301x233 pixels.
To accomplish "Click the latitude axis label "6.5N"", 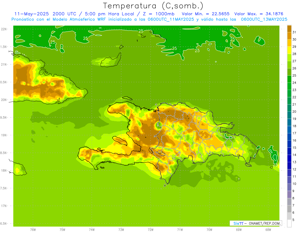I will [x=4, y=223].
